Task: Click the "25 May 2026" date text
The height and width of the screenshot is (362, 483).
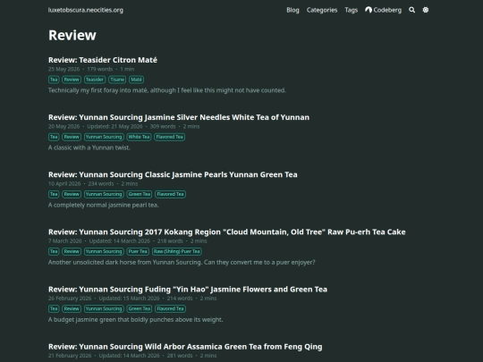Action: [64, 69]
